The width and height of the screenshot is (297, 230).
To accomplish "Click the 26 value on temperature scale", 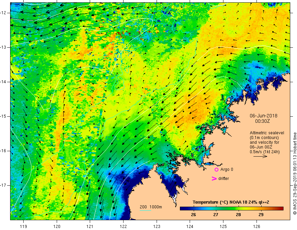I will pyautogui.click(x=193, y=215).
